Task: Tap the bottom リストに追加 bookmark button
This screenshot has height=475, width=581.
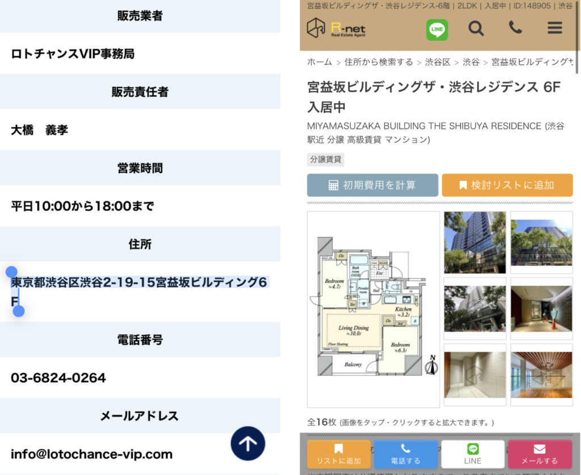Action: click(339, 454)
